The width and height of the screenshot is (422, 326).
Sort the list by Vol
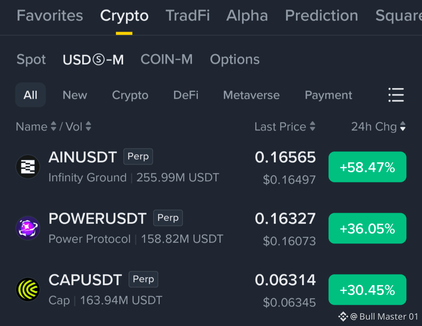coord(78,126)
